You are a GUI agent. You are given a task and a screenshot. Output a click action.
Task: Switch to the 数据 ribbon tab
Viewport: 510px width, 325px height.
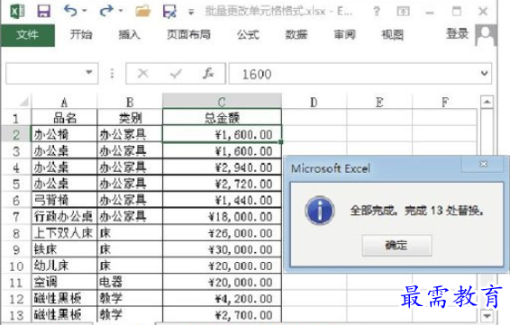point(296,34)
